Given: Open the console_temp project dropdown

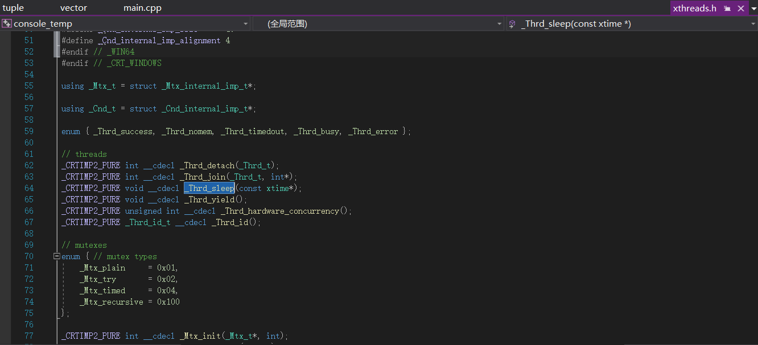Looking at the screenshot, I should coord(246,24).
